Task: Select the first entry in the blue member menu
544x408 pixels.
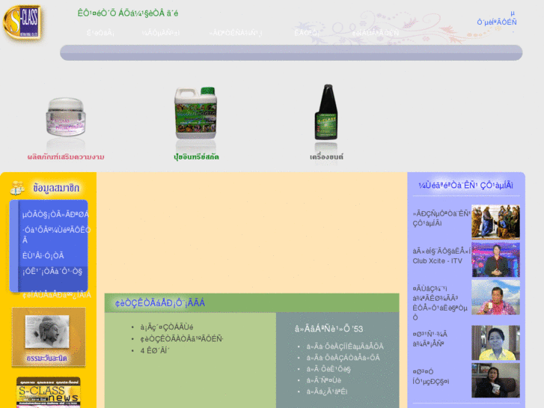Action: (x=55, y=215)
